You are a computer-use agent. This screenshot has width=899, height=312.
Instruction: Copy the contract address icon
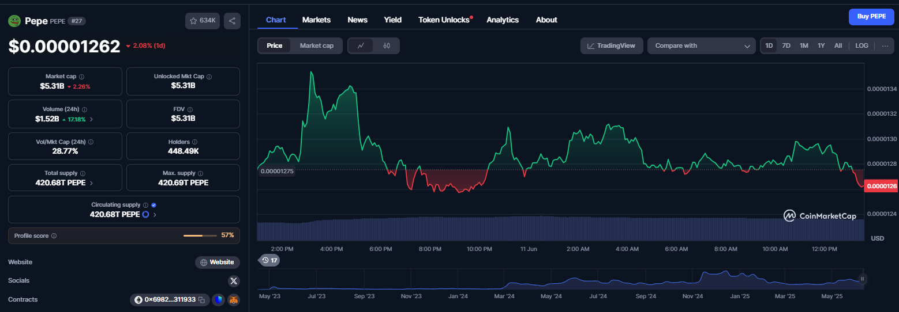[x=201, y=300]
